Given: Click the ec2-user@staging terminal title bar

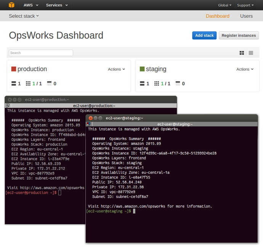Looking at the screenshot, I should coord(172,118).
